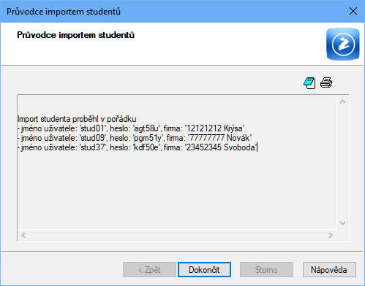Click the window title bar text
The width and height of the screenshot is (365, 286).
point(64,12)
